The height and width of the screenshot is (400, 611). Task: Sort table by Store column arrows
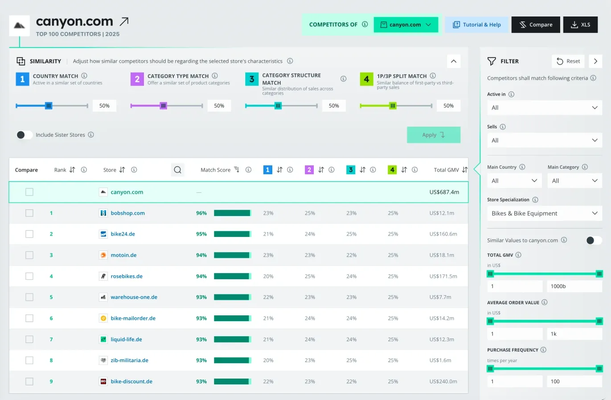[122, 170]
